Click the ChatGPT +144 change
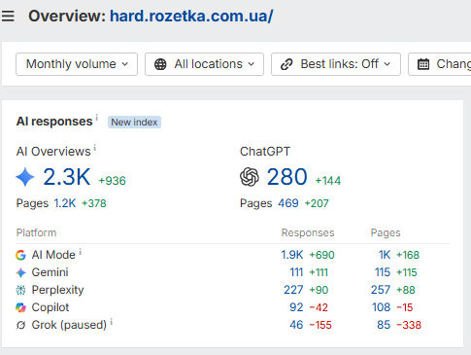This screenshot has width=471, height=355. pyautogui.click(x=328, y=181)
